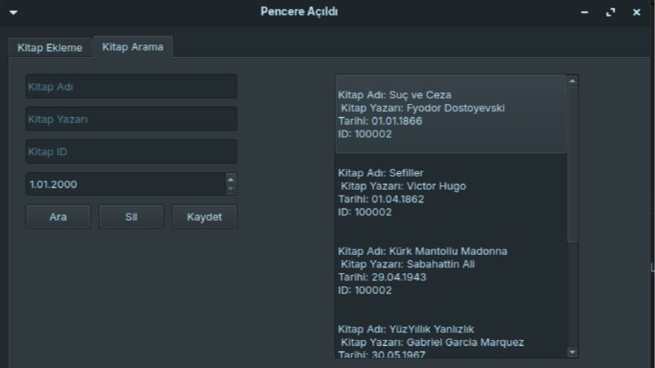Click the book list scrollbar handle
This screenshot has width=655, height=368.
[x=572, y=164]
